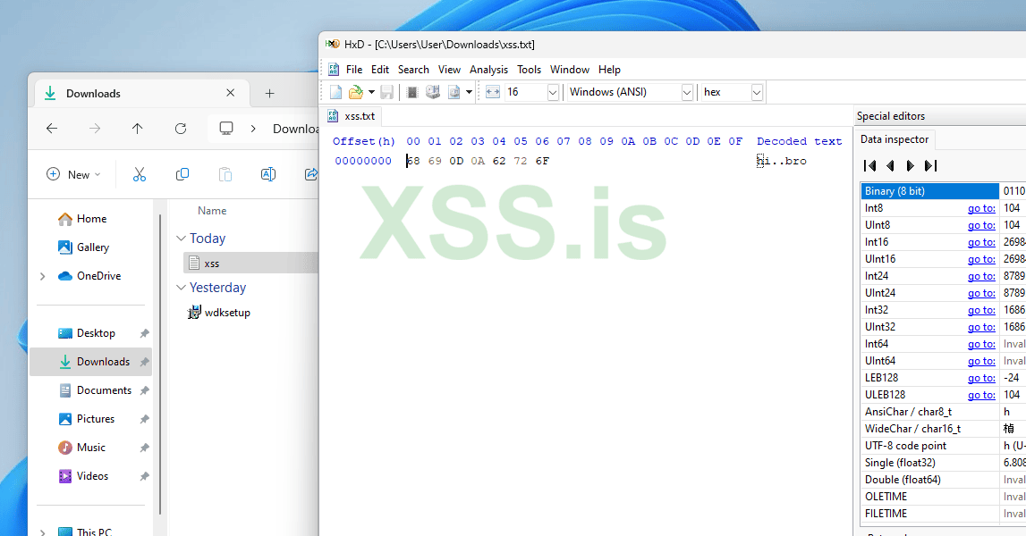1026x536 pixels.
Task: Open disk image icon in HxD toolbar
Action: [x=454, y=92]
